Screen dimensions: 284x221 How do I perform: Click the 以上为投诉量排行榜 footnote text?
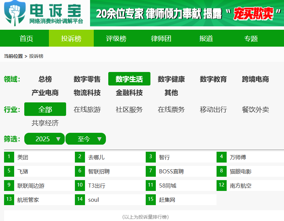tap(145, 217)
